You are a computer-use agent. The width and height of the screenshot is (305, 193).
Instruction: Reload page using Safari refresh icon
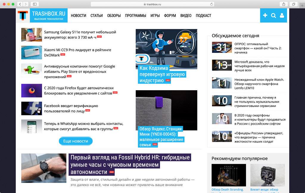[211, 4]
